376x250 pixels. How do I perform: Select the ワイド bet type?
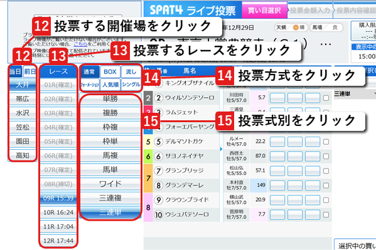[x=110, y=184]
